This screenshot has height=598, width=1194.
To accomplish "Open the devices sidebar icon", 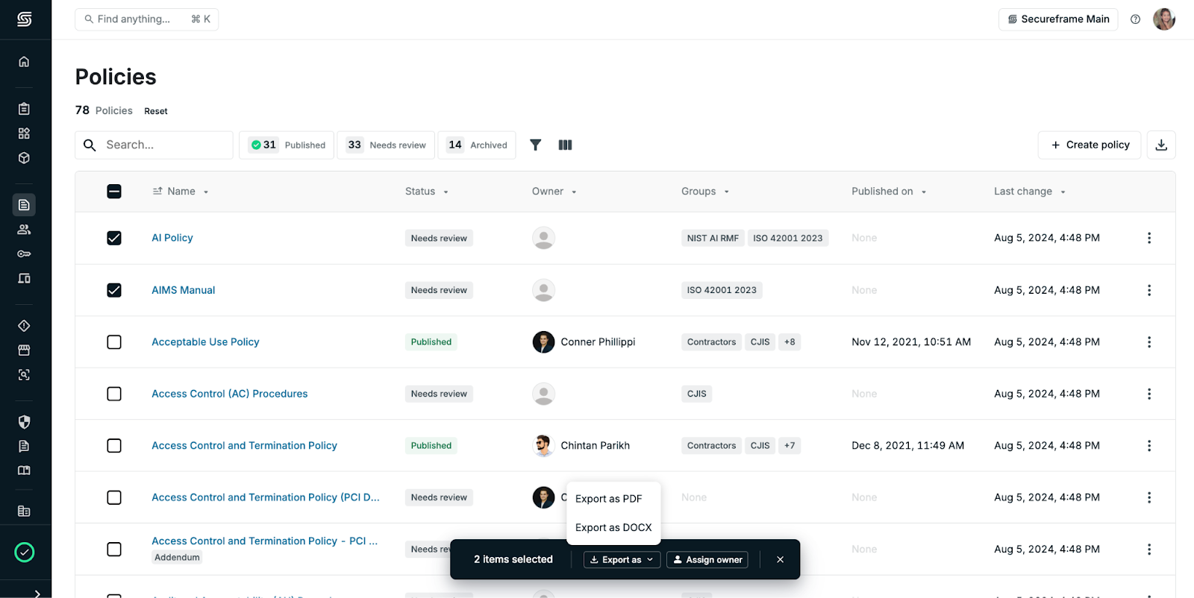I will pos(24,279).
